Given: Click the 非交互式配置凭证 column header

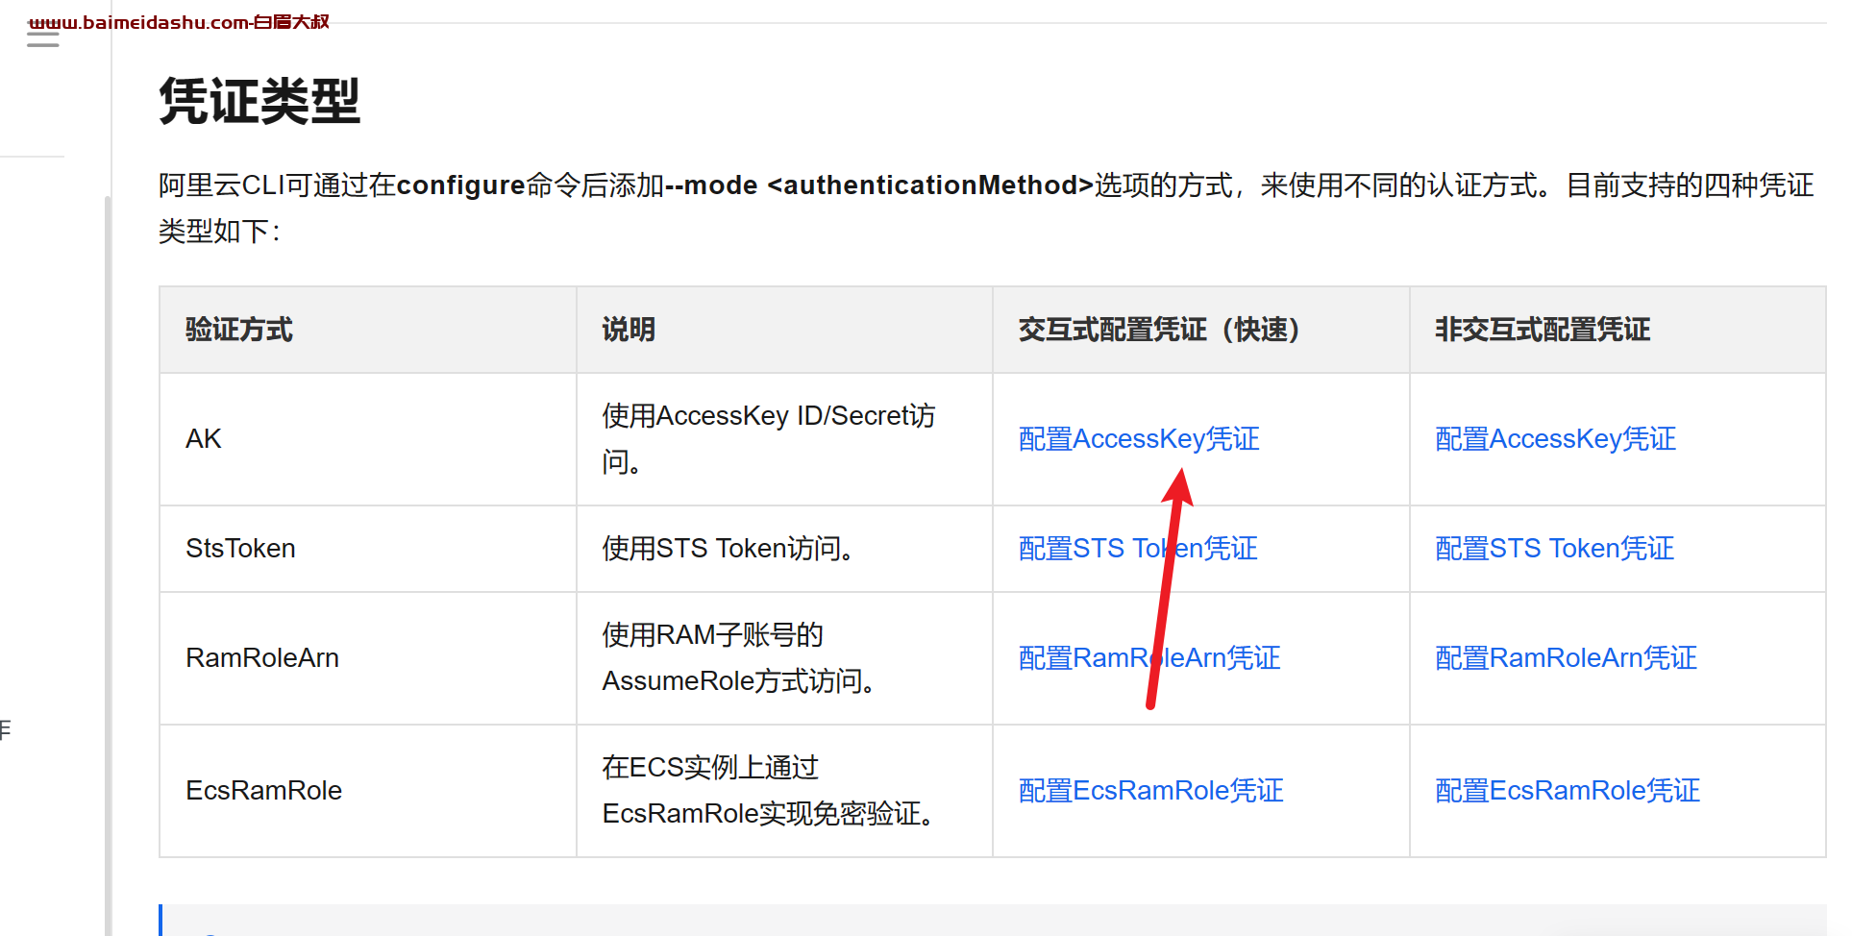Looking at the screenshot, I should click(x=1617, y=330).
